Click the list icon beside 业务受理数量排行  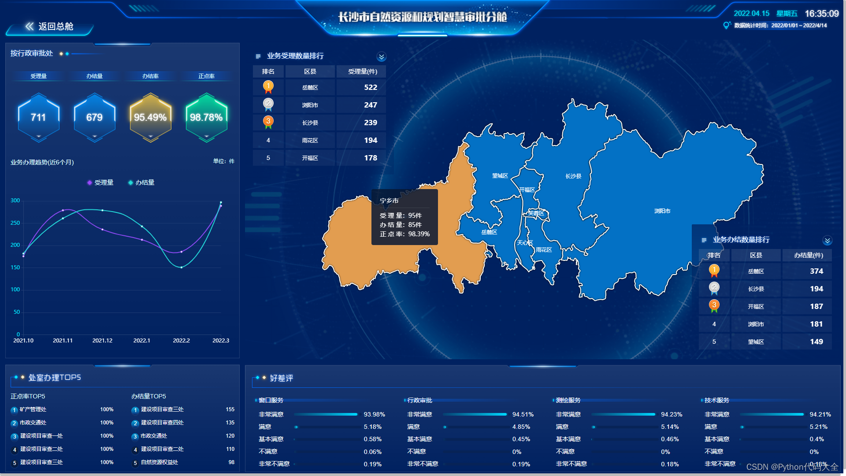click(258, 56)
